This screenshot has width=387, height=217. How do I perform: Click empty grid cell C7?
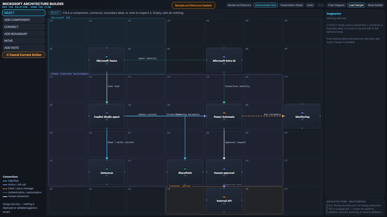(302, 88)
